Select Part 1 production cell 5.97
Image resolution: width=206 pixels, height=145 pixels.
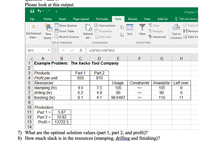click(62, 112)
